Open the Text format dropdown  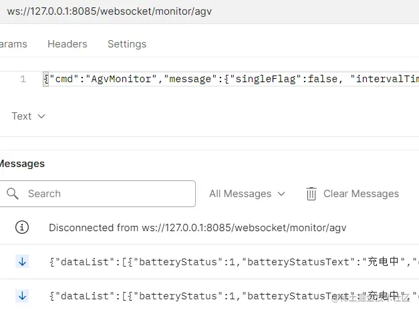coord(28,116)
